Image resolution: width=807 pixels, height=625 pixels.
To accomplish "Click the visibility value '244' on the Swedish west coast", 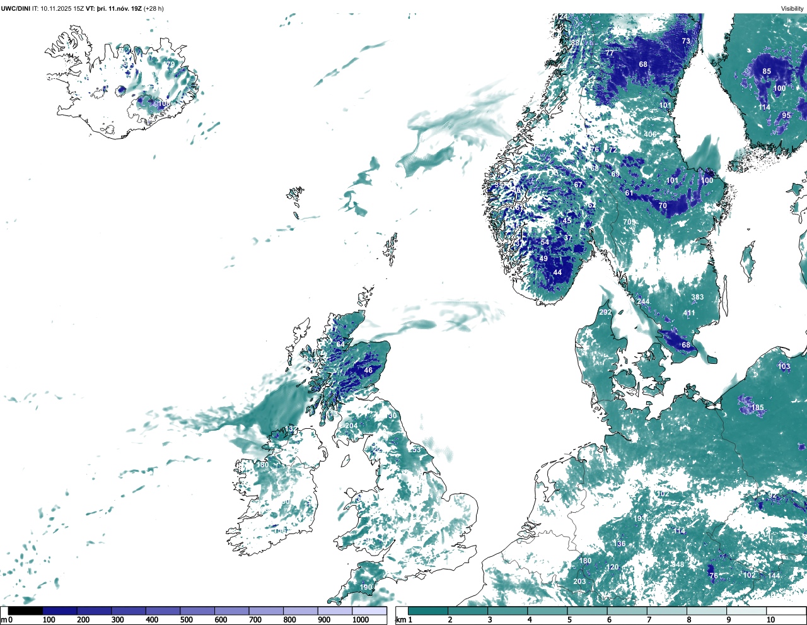I will pyautogui.click(x=643, y=301).
